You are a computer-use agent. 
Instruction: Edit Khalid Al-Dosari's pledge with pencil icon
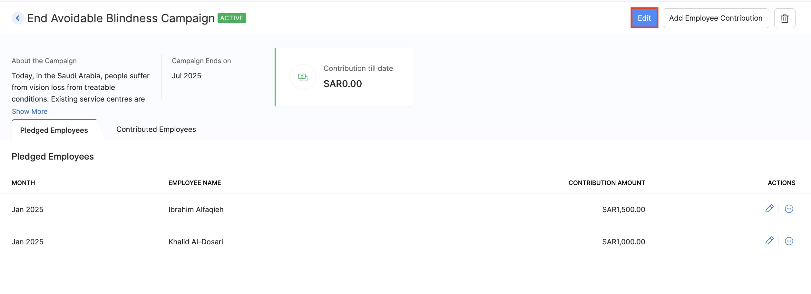point(769,241)
